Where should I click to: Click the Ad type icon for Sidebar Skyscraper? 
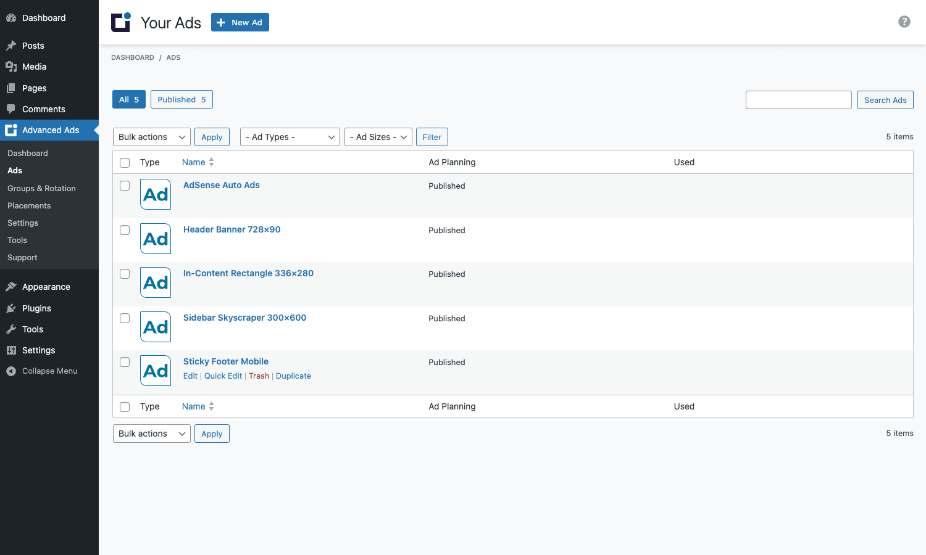(156, 327)
